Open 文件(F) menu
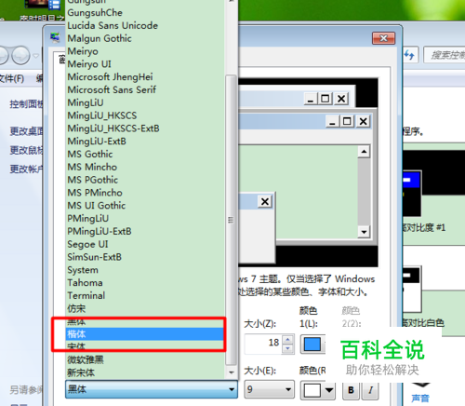 (12, 78)
